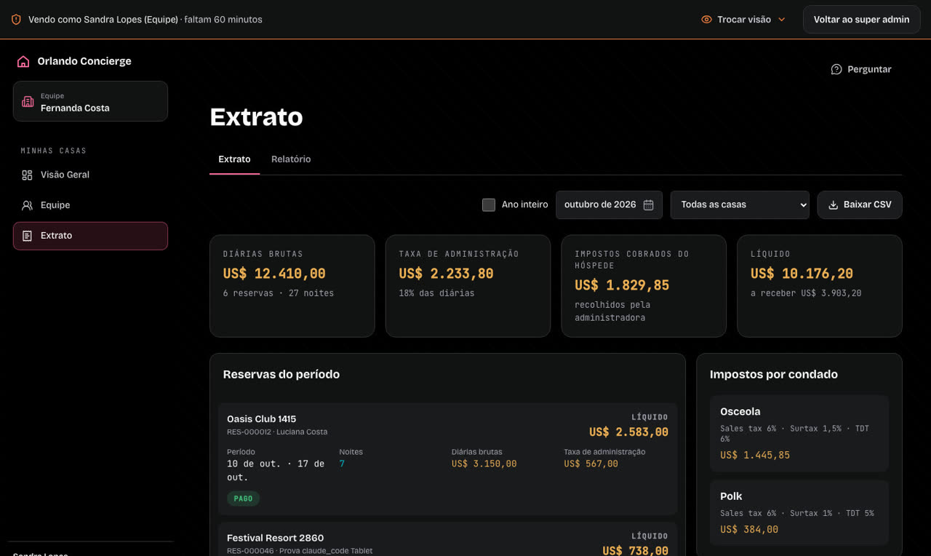The width and height of the screenshot is (931, 556).
Task: Click the Baixar CSV button label
Action: [868, 205]
